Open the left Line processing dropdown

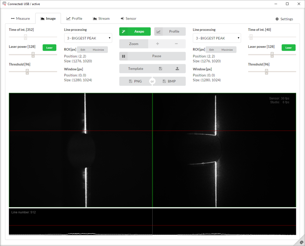[x=88, y=38]
